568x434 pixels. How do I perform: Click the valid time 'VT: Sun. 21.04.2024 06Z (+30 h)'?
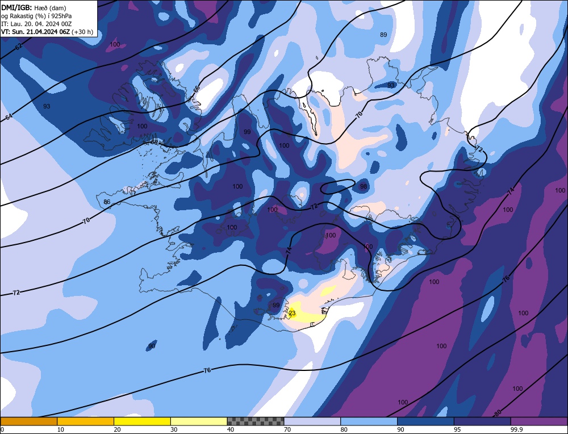click(47, 32)
